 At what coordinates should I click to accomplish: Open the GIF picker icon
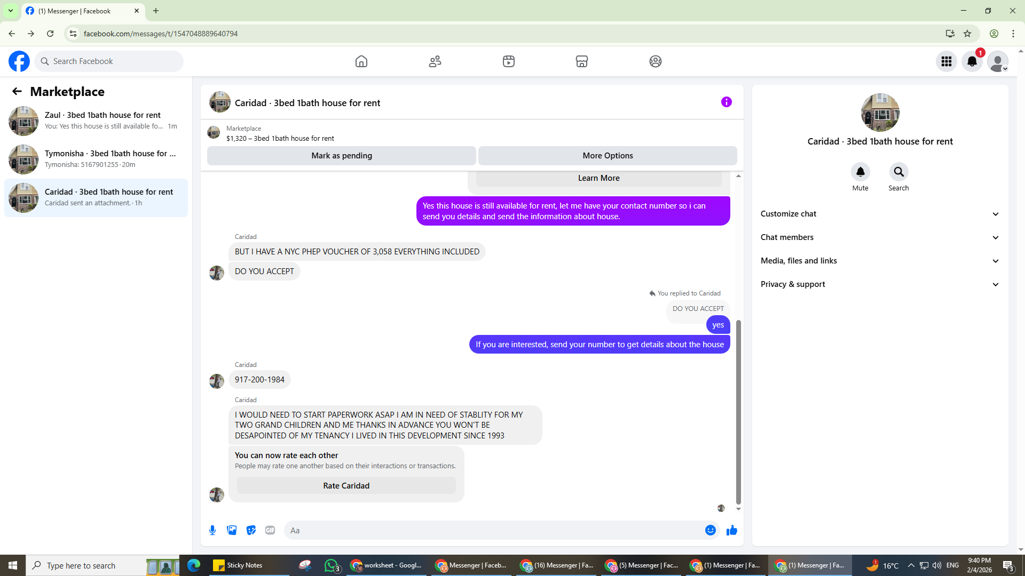pyautogui.click(x=270, y=530)
